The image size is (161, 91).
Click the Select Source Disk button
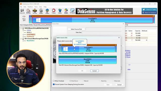pos(76,29)
